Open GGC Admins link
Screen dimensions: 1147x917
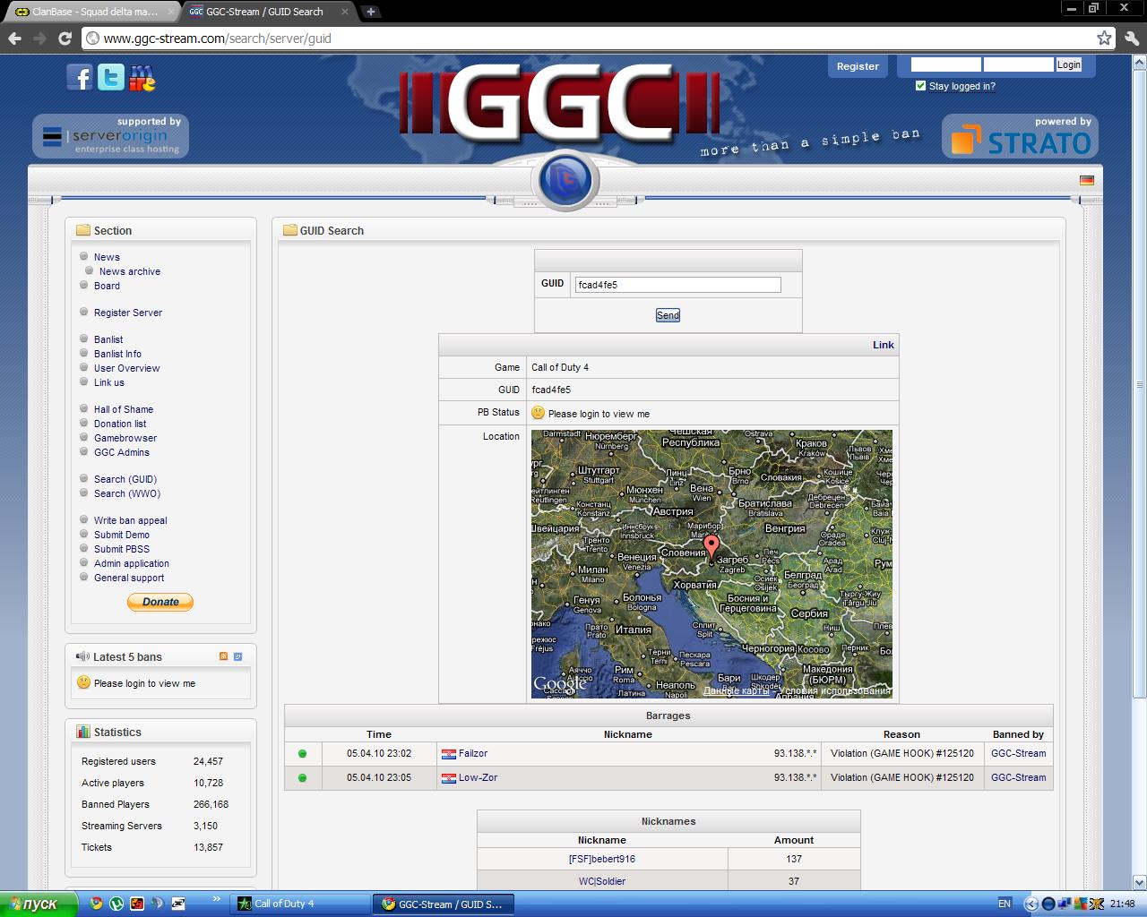122,452
